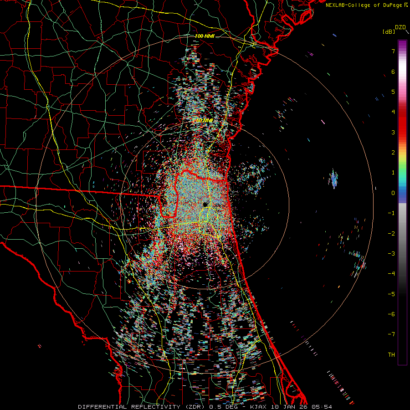410x410 pixels.
Task: Click the NEXLAB-College of DuPage label
Action: coord(364,5)
